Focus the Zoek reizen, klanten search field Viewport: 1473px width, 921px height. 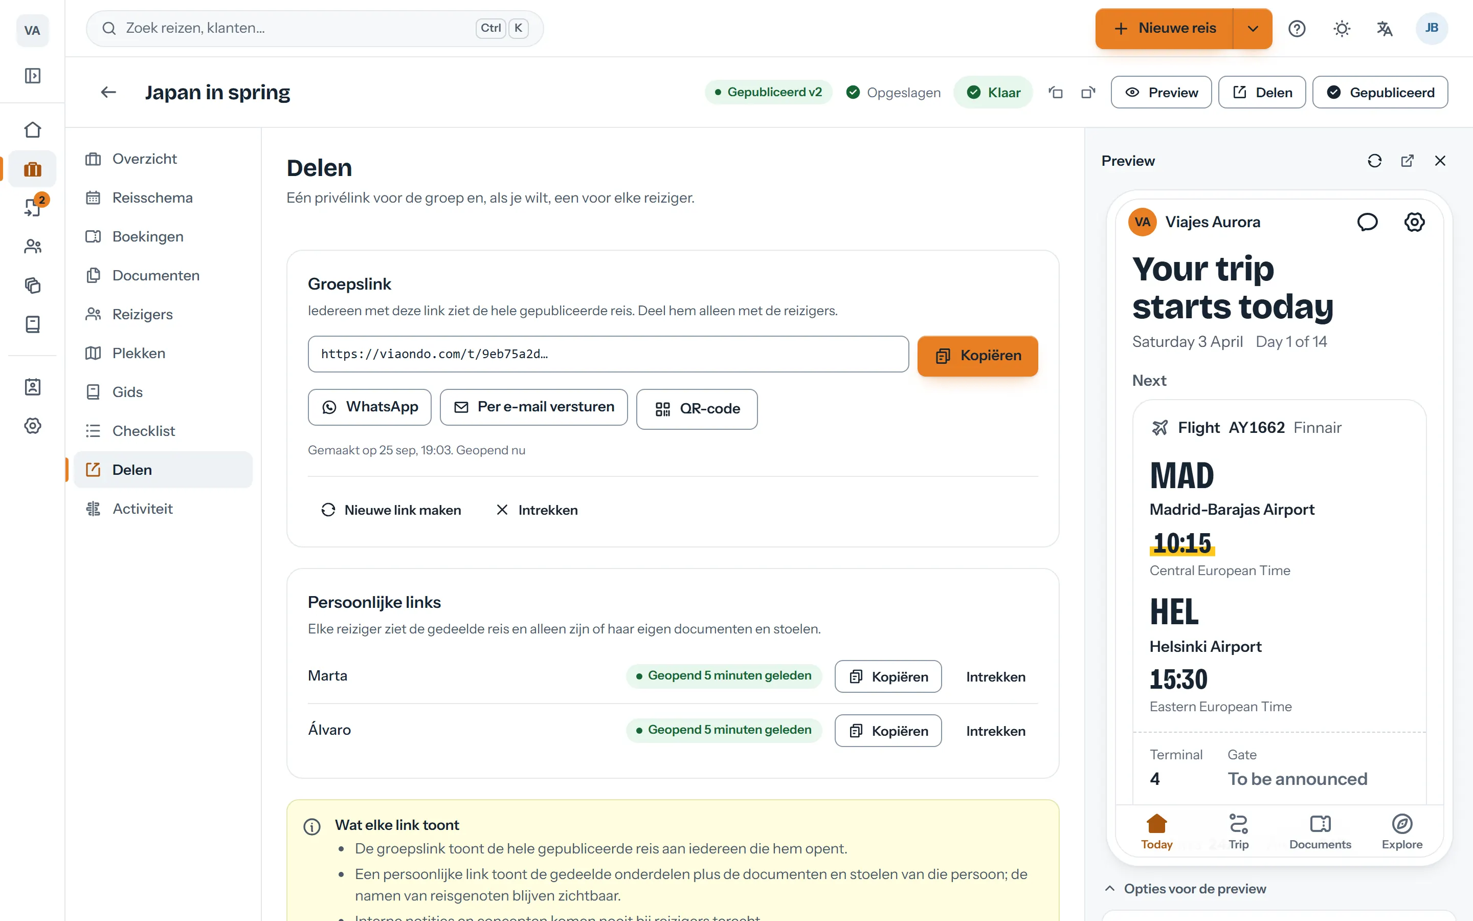(315, 29)
